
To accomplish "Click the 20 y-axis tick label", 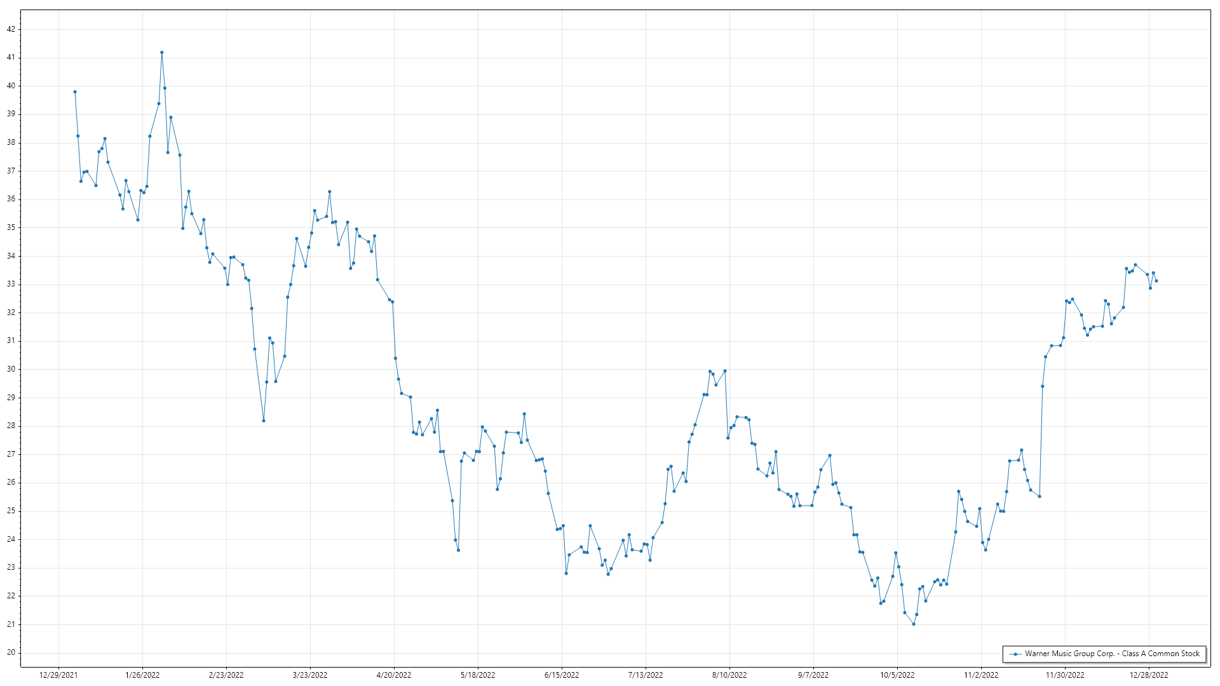I will point(11,652).
